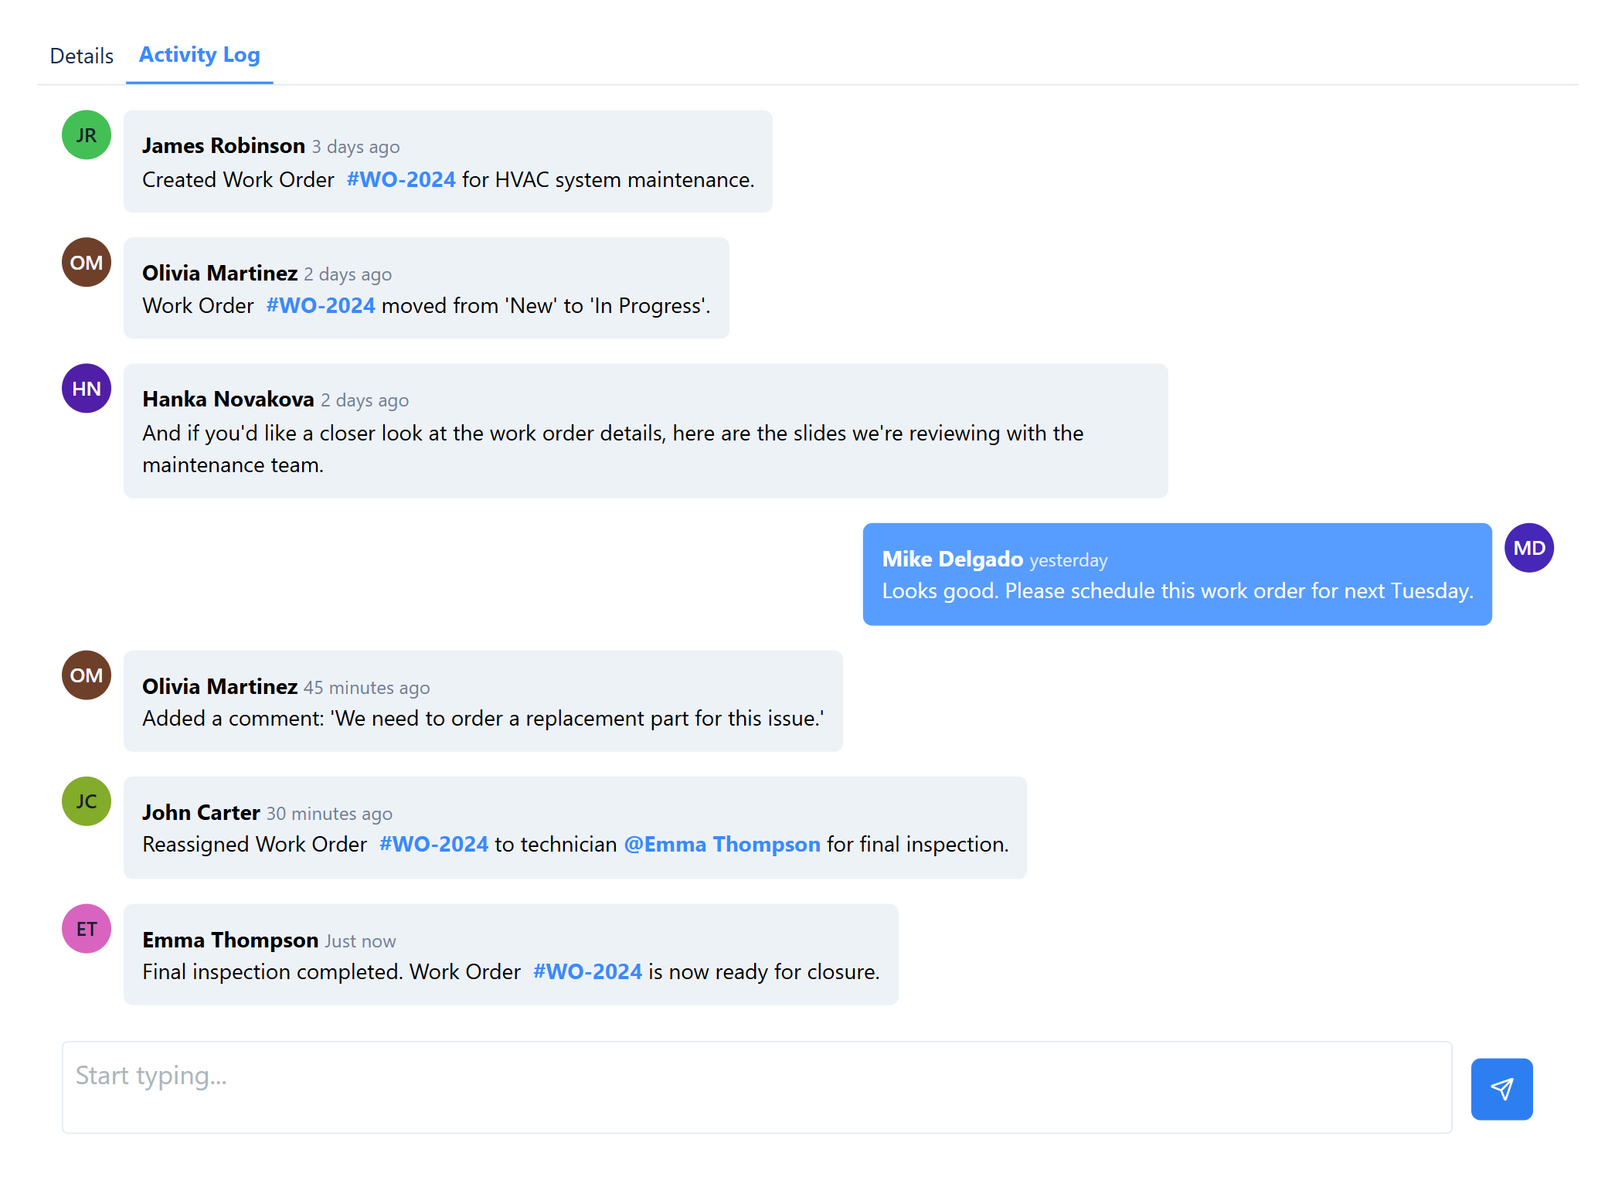Select the OM avatar beside the 45 minutes ago comment
The width and height of the screenshot is (1615, 1187).
coord(87,675)
